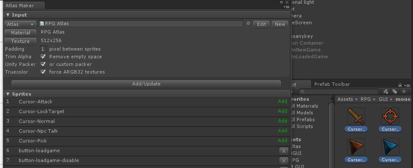Screen dimensions: 413x168
Task: Toggle the Truecolor checkbox
Action: 43,72
